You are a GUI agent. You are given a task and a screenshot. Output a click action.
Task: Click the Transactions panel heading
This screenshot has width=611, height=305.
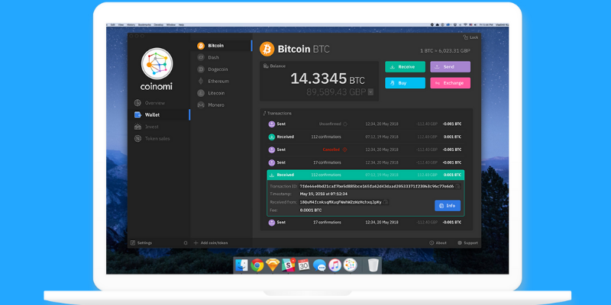pos(277,114)
